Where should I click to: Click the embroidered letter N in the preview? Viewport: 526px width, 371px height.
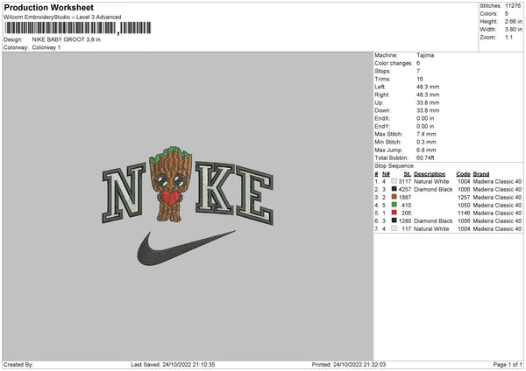124,192
